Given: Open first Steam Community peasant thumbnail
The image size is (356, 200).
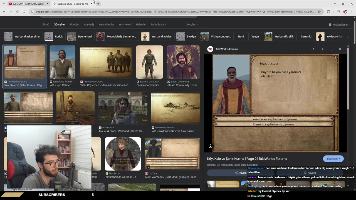Looking at the screenshot, I should point(149,62).
